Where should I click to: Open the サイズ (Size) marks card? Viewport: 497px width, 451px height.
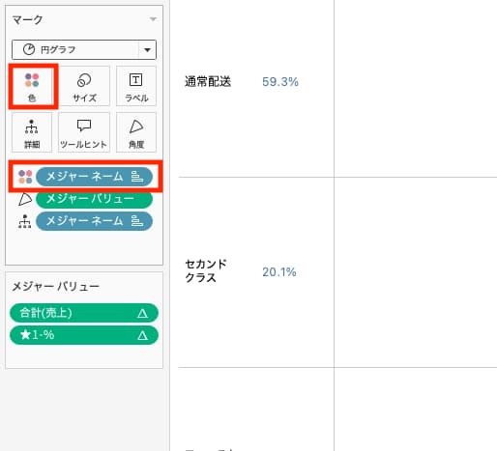point(84,86)
